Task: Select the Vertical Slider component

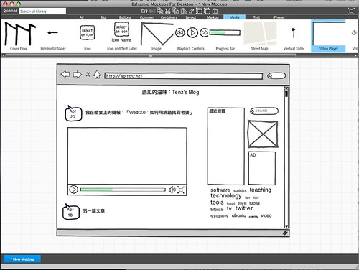Action: click(x=294, y=36)
